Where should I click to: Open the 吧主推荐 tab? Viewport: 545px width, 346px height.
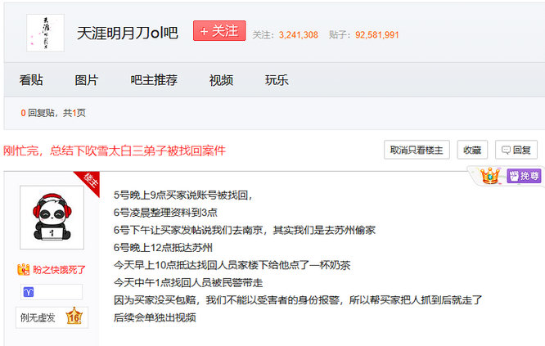(x=154, y=80)
